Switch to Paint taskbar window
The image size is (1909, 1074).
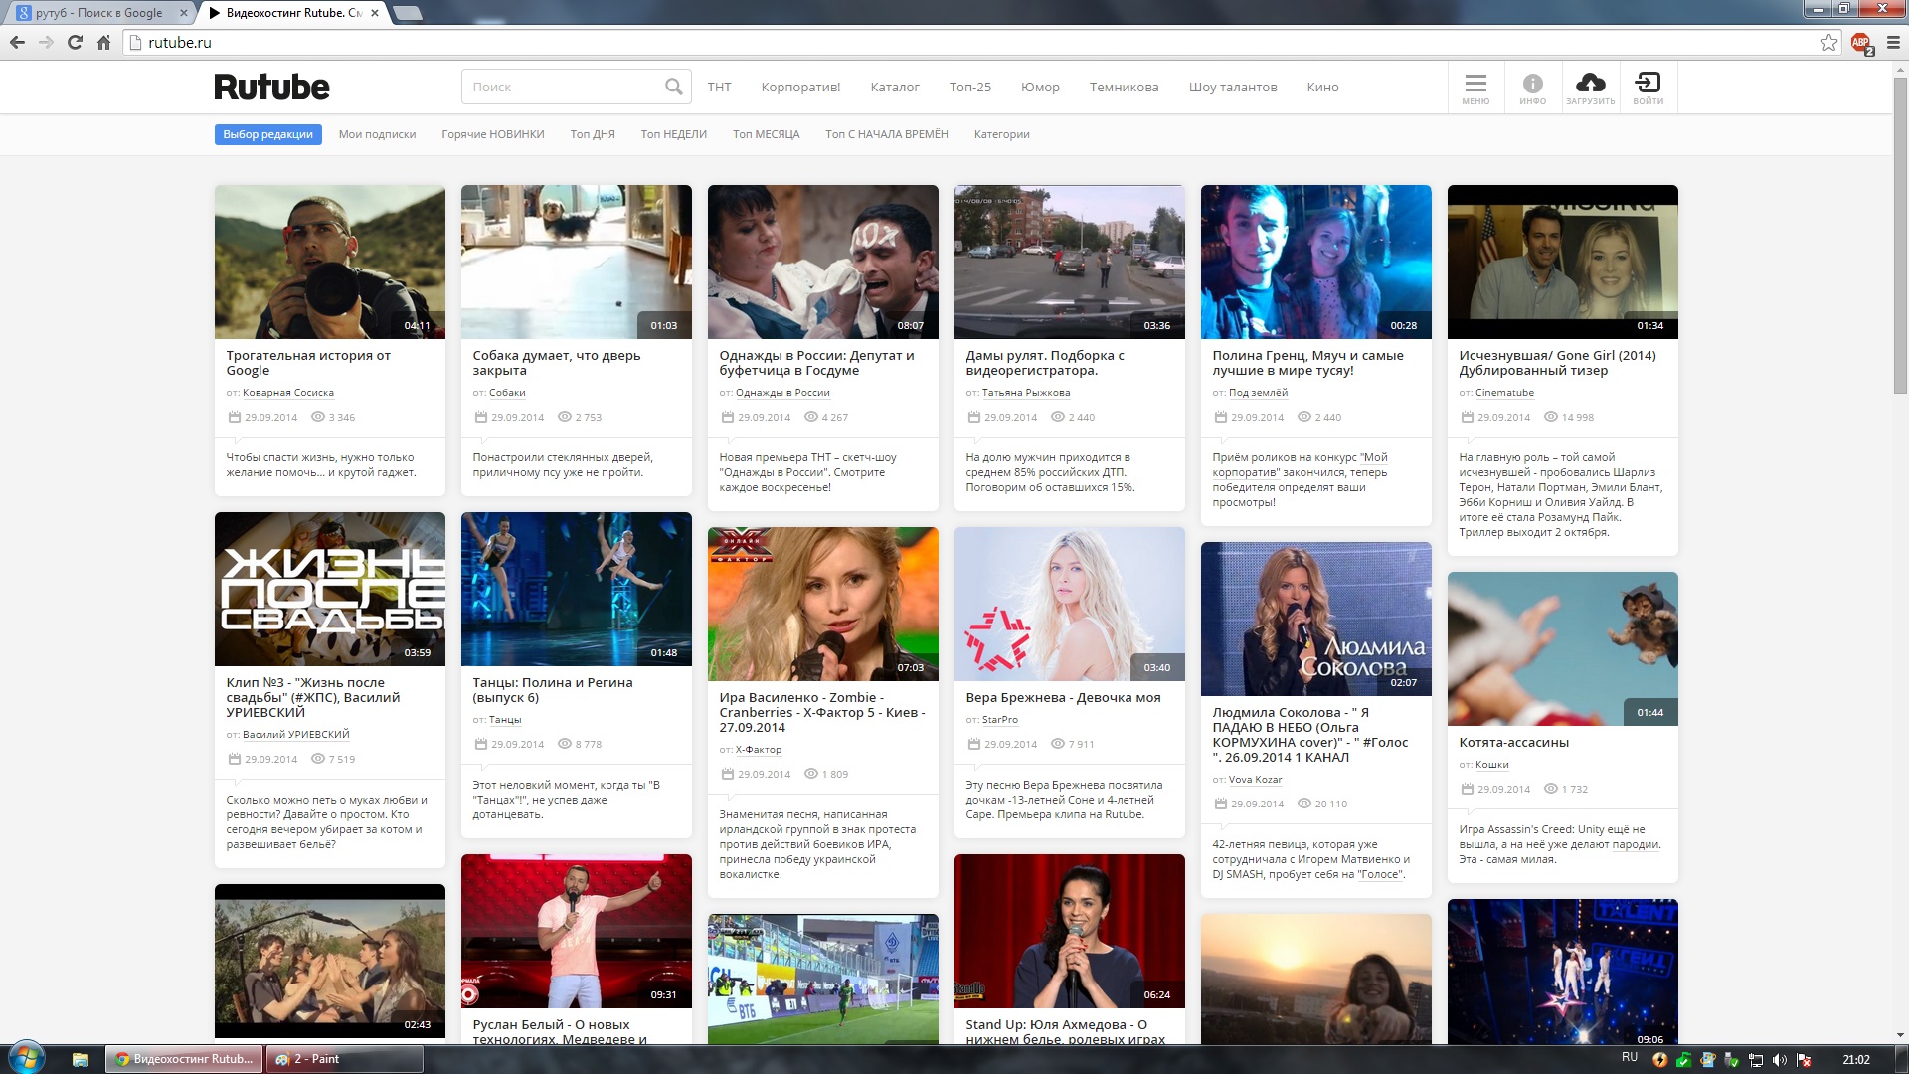click(345, 1059)
